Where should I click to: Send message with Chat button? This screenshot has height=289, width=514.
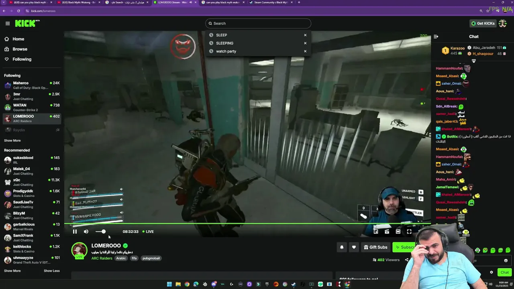click(x=504, y=272)
